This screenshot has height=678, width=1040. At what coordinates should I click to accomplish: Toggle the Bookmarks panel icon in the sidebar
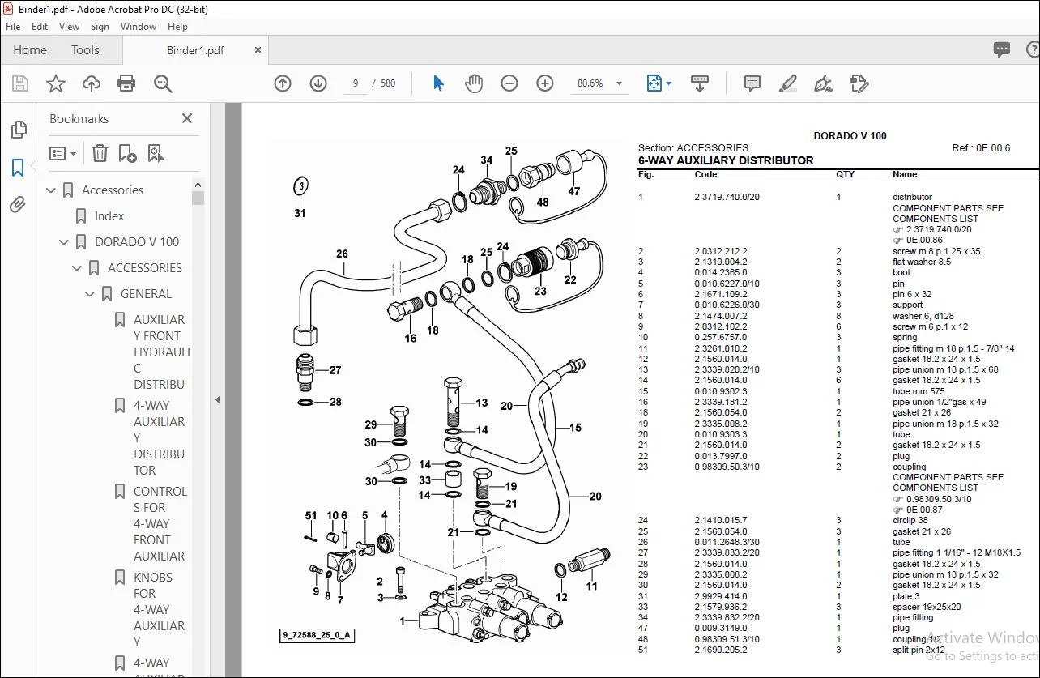point(18,168)
